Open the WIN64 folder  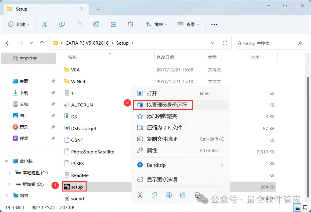tap(75, 81)
